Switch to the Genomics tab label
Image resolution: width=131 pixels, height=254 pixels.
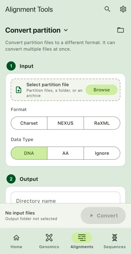[49, 247]
